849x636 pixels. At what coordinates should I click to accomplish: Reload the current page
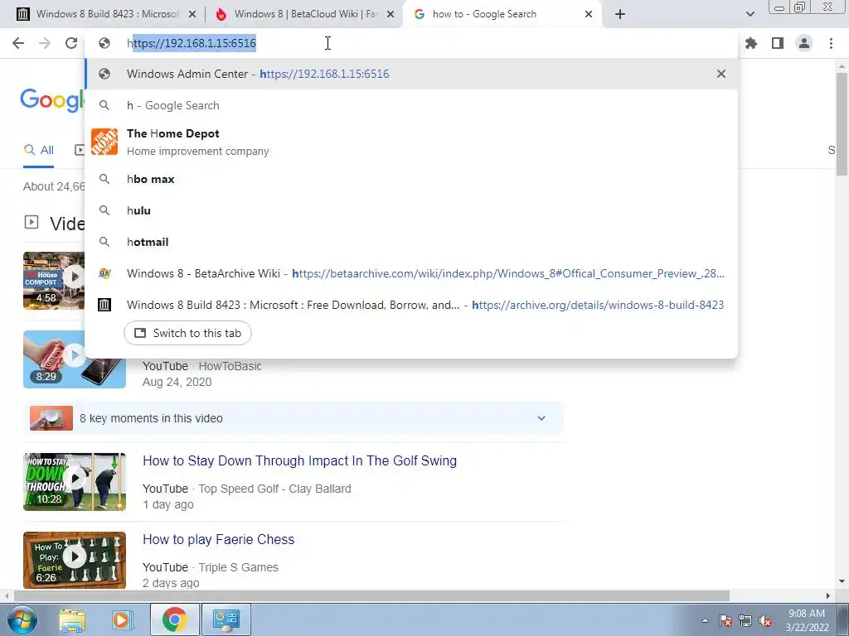click(71, 43)
